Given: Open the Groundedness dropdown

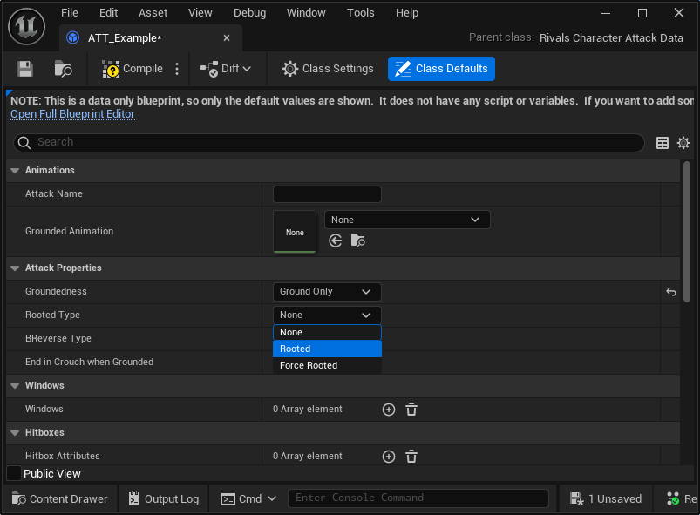Looking at the screenshot, I should [327, 291].
